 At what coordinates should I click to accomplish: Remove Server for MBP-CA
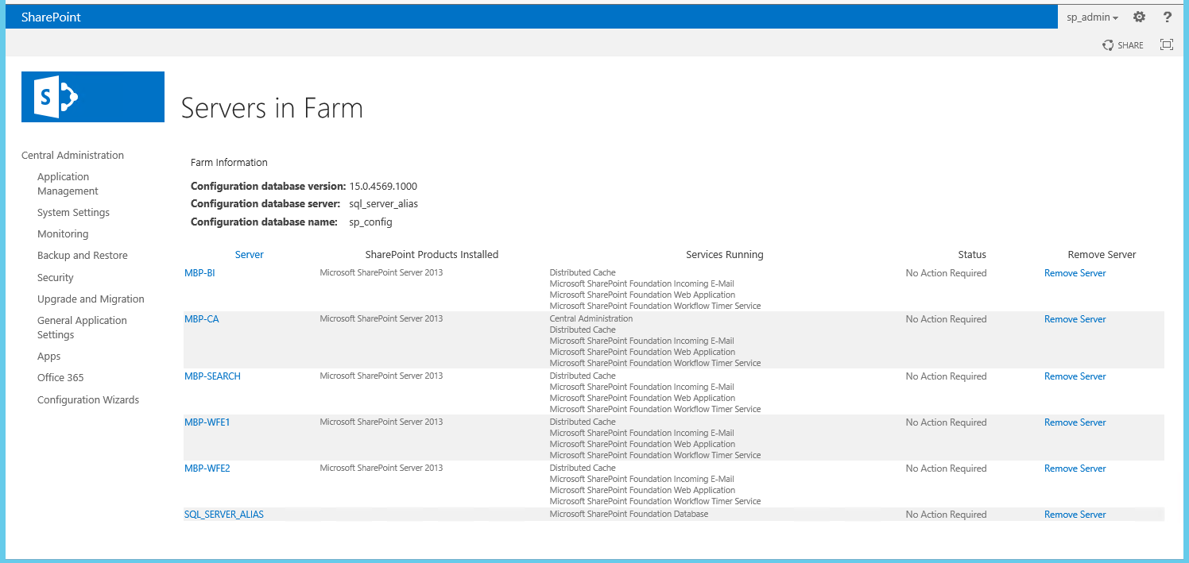coord(1075,319)
